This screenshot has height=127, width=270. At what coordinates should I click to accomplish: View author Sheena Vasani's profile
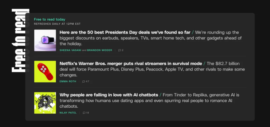(x=70, y=50)
